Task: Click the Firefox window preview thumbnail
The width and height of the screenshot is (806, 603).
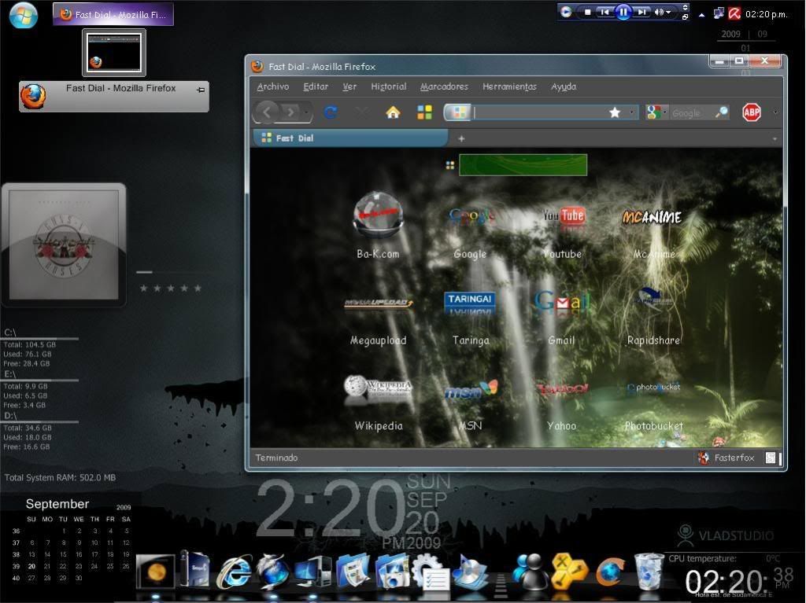Action: pos(114,53)
